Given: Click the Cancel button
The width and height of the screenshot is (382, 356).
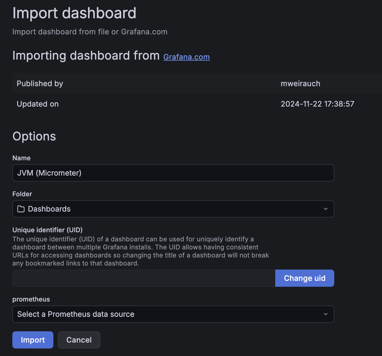Looking at the screenshot, I should tap(79, 340).
